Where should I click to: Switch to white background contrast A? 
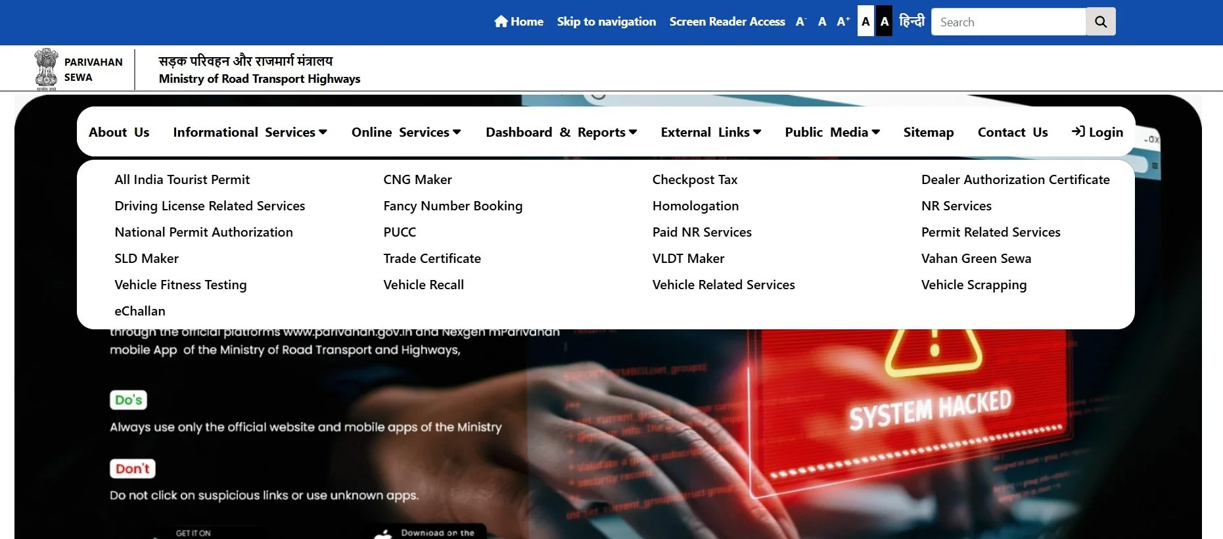865,22
